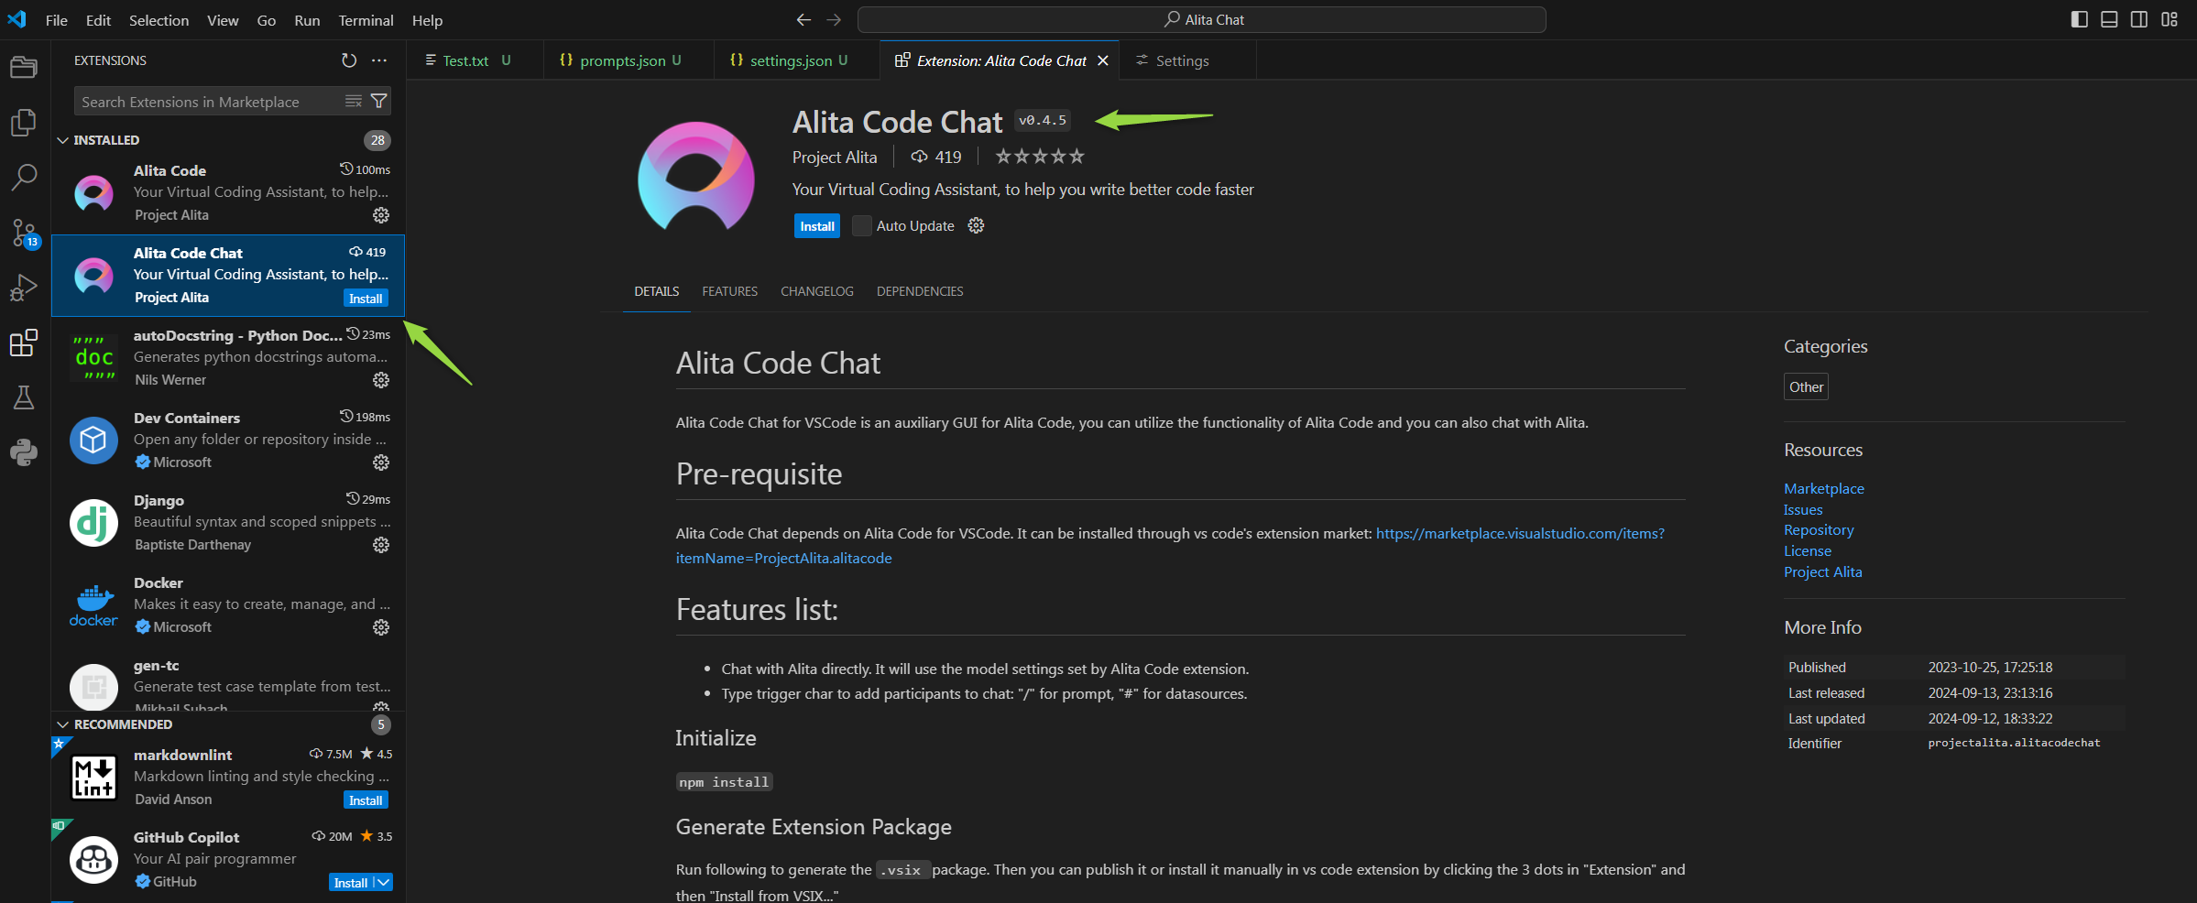
Task: Select the DETAILS tab of extension
Action: 657,291
